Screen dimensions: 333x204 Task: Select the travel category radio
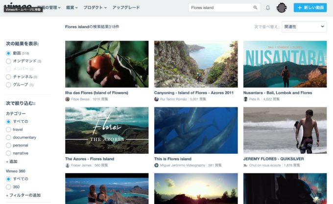coord(8,129)
